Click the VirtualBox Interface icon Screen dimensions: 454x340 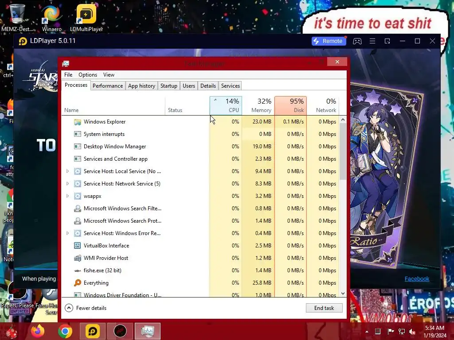coord(77,246)
